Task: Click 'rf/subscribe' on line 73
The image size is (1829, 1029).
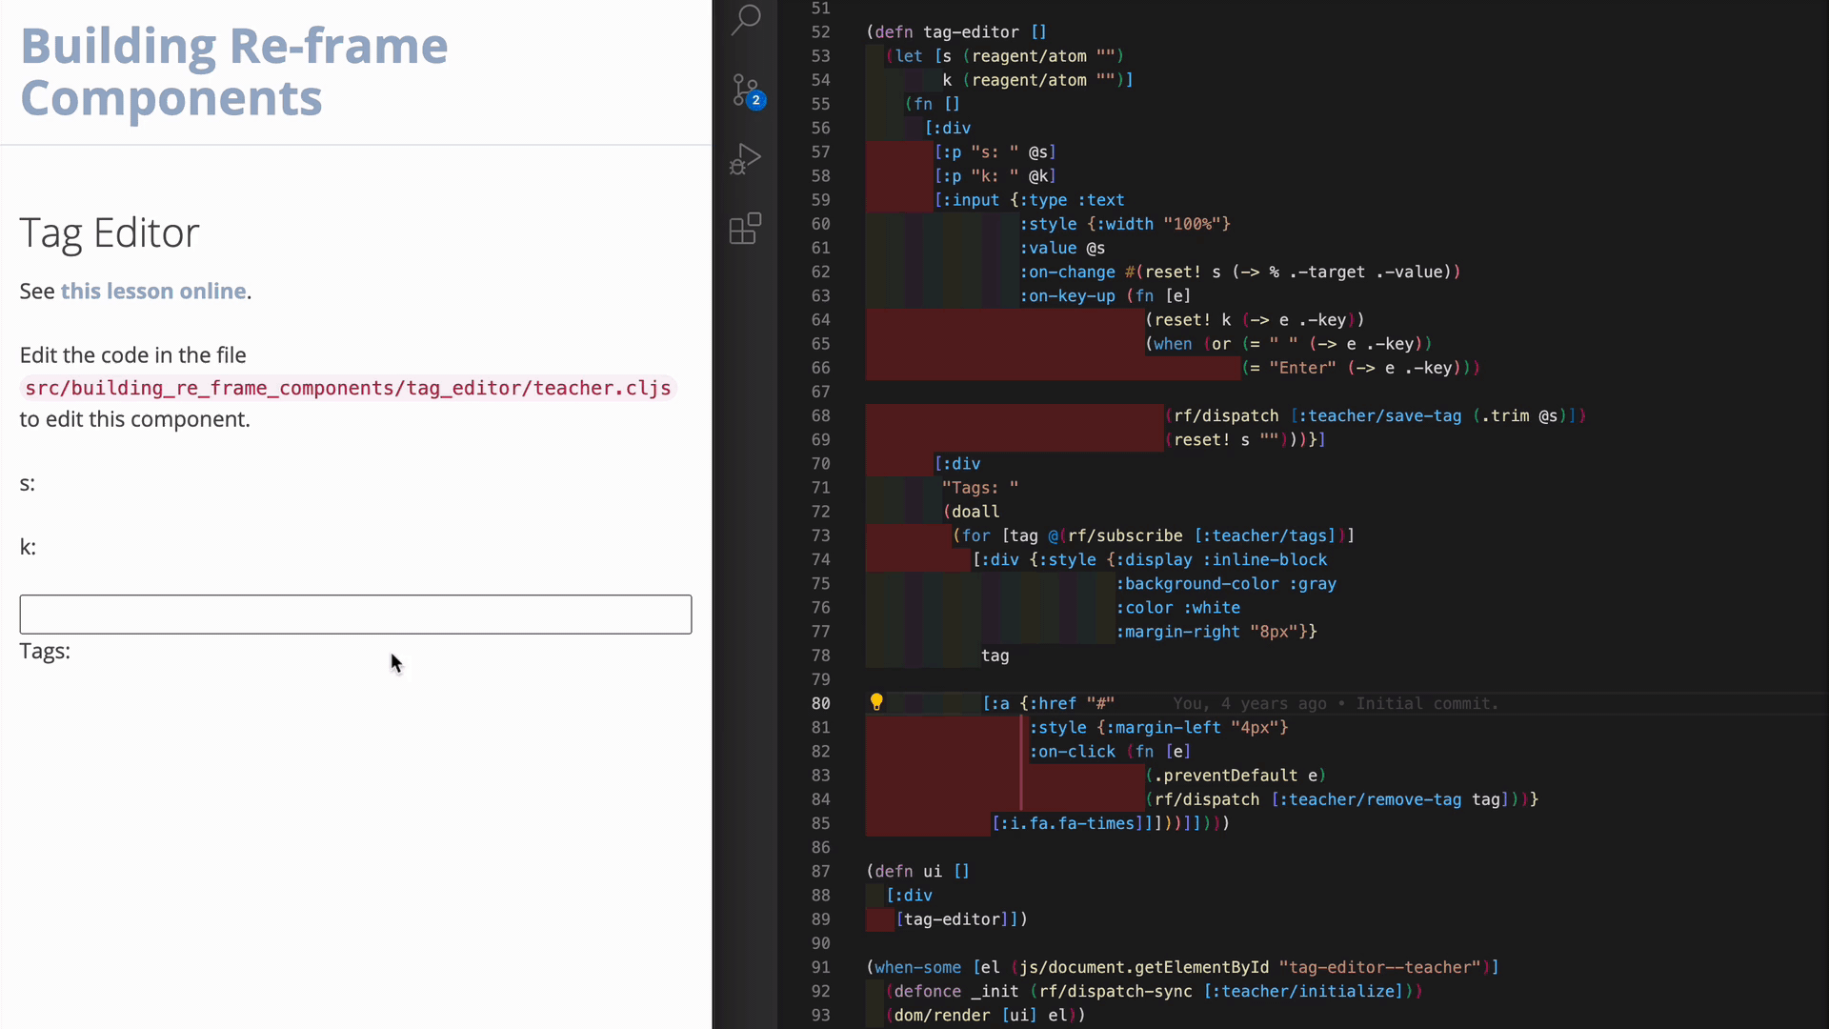Action: tap(1125, 536)
